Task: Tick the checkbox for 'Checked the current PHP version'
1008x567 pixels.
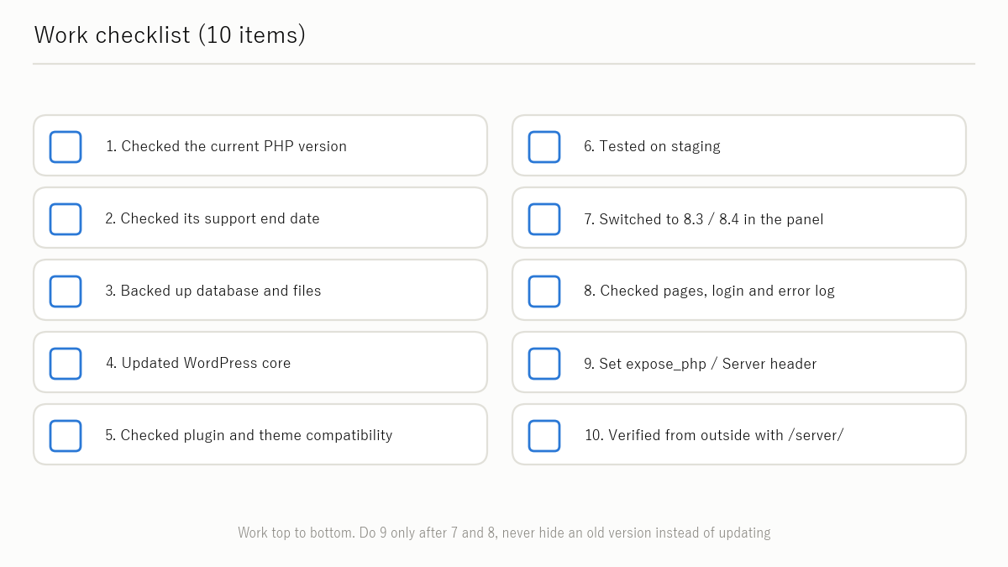Action: coord(66,146)
